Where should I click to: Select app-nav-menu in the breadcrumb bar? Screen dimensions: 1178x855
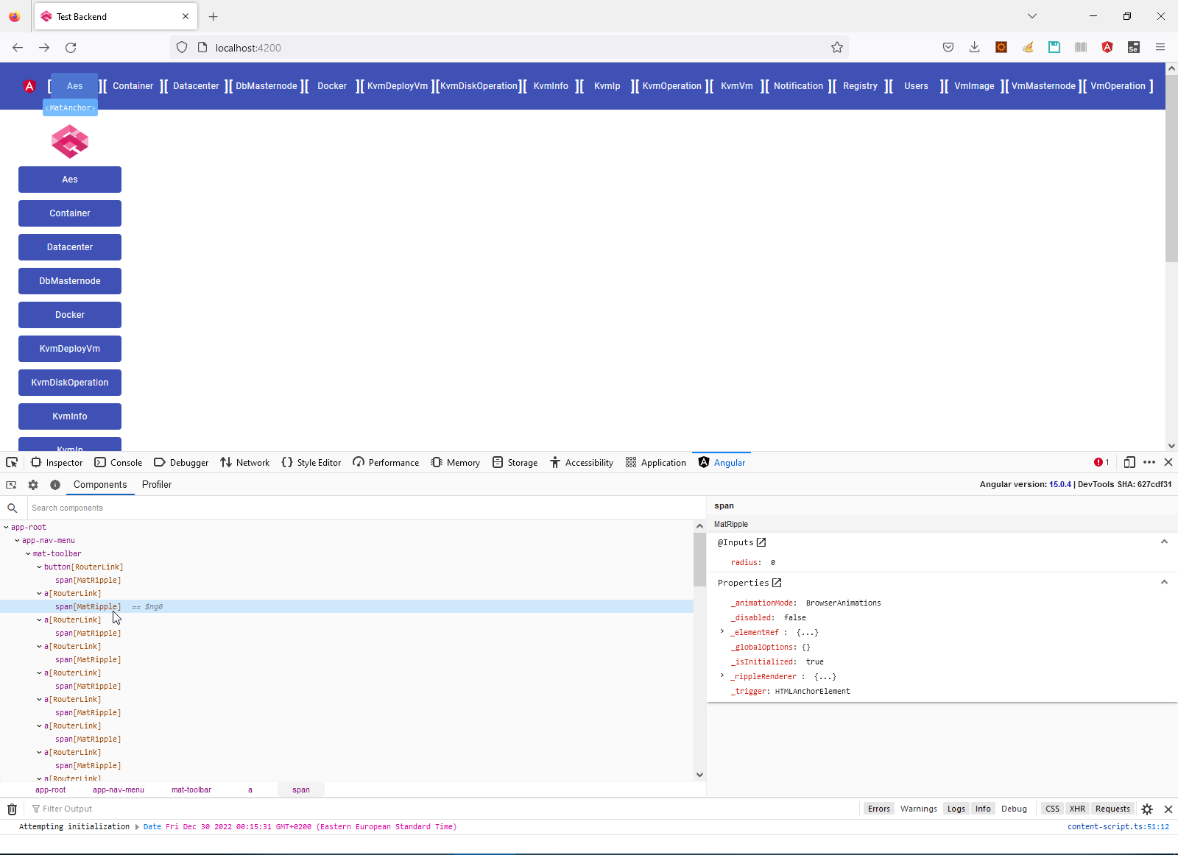click(x=119, y=790)
